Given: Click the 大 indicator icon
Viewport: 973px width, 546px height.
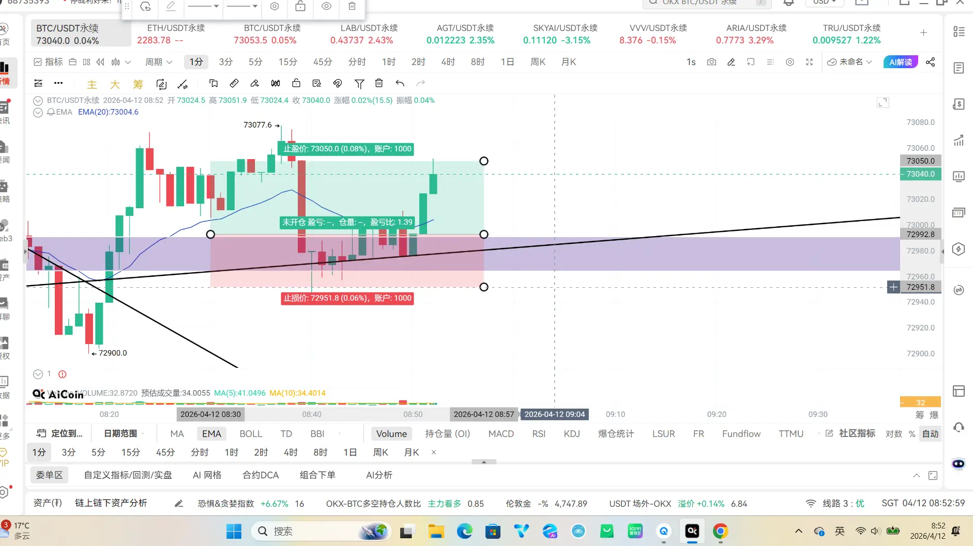Looking at the screenshot, I should [x=115, y=84].
